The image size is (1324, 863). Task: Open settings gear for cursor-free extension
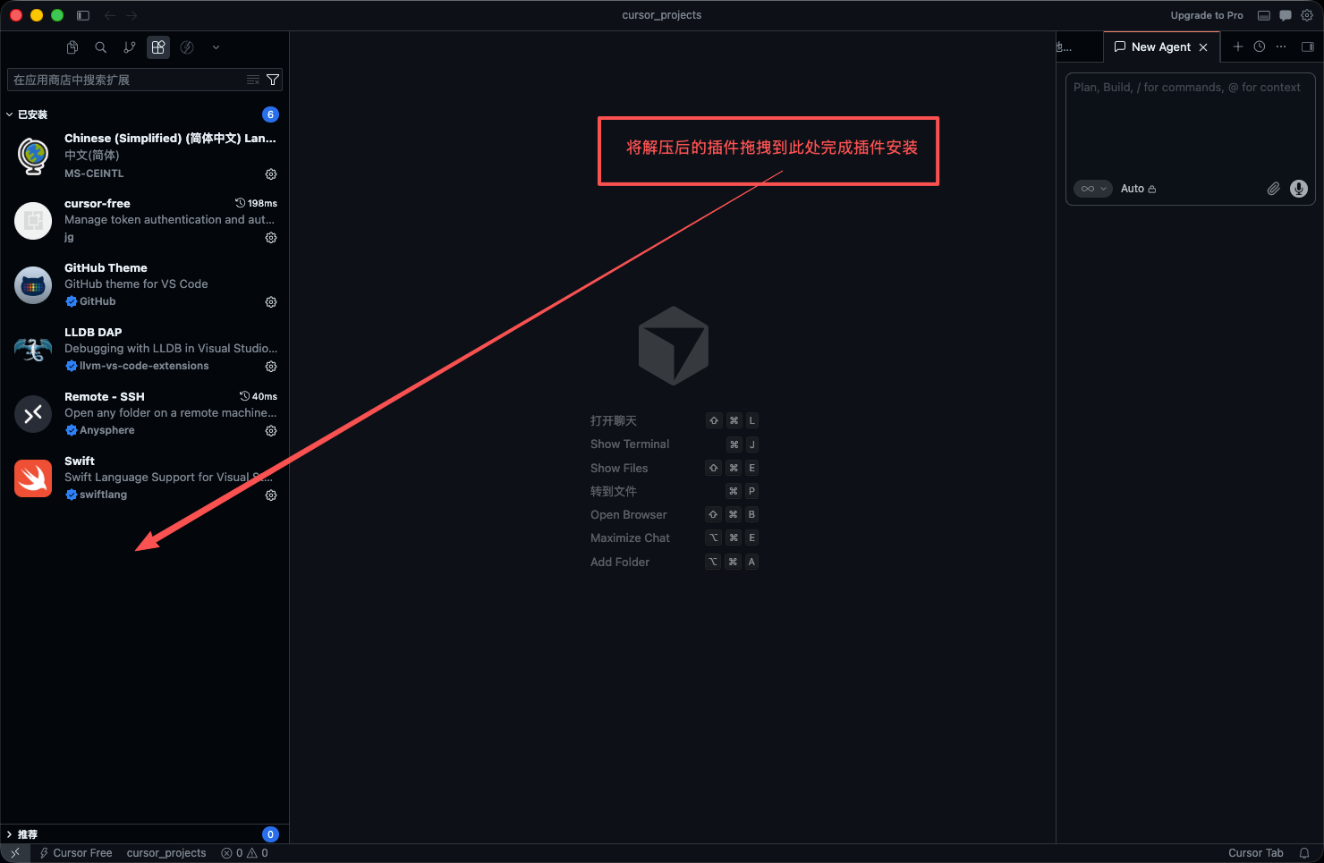click(271, 238)
